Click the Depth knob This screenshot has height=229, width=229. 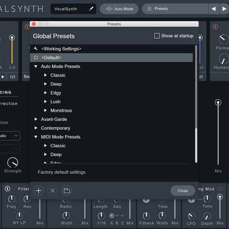207,216
